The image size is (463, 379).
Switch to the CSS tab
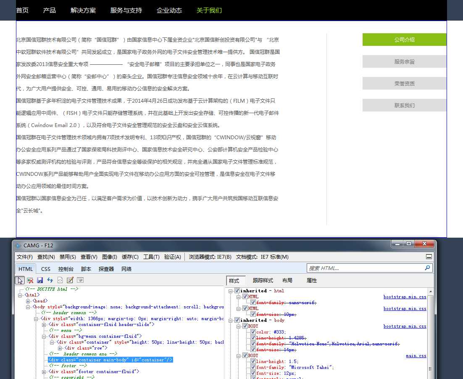pyautogui.click(x=46, y=269)
